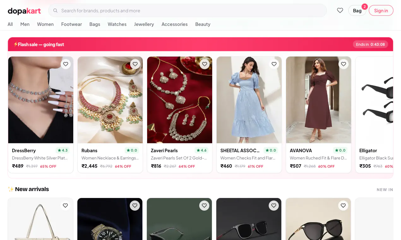Open the Accessories category

tap(175, 24)
